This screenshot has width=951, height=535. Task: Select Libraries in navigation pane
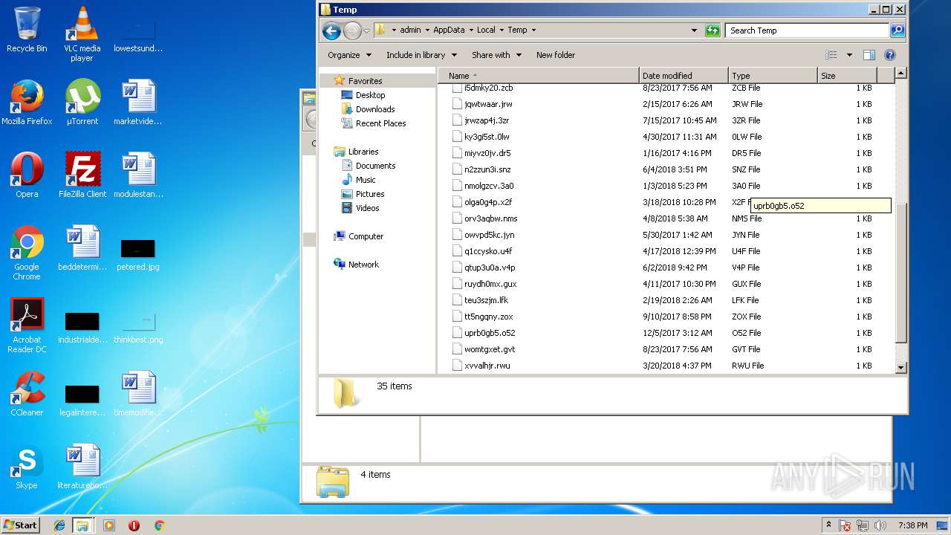[363, 152]
